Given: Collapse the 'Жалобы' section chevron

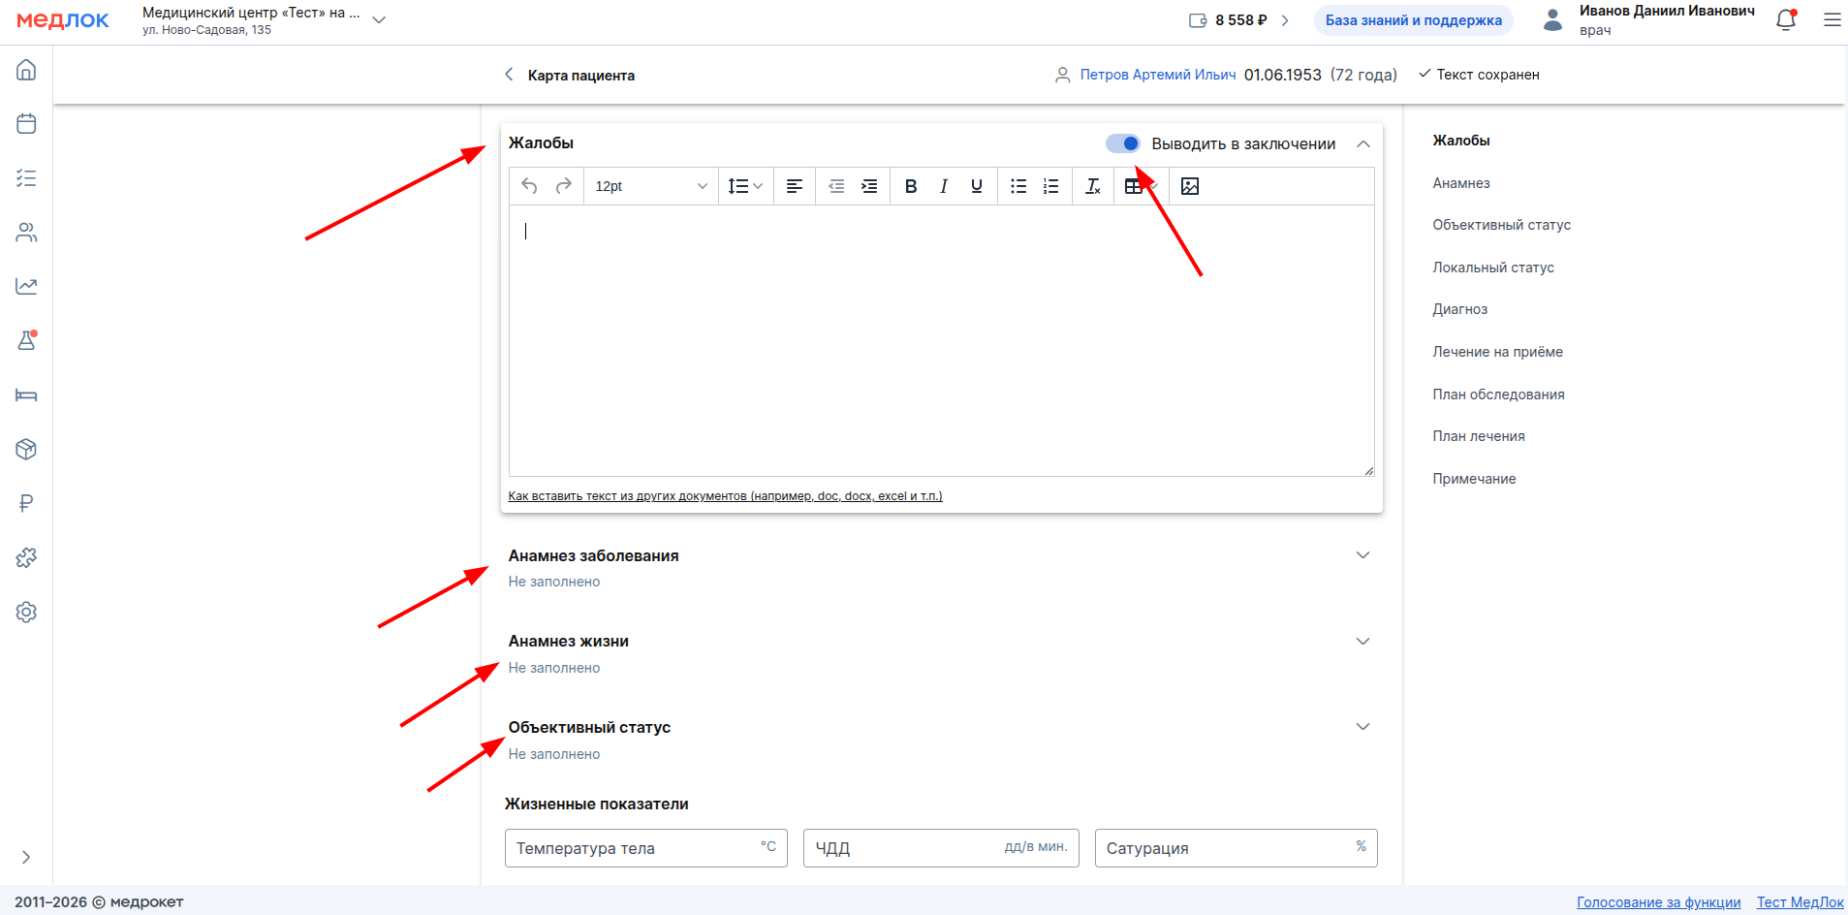Looking at the screenshot, I should click(x=1363, y=144).
